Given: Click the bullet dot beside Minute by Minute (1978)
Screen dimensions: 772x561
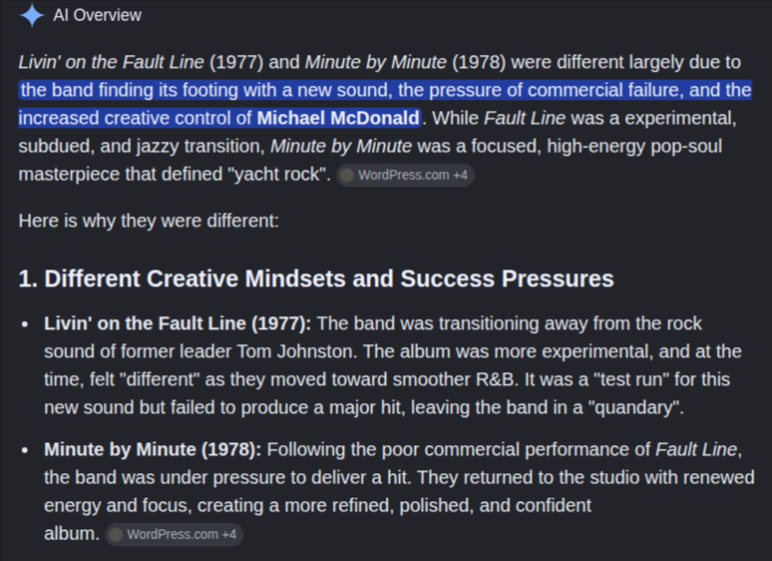Looking at the screenshot, I should pyautogui.click(x=25, y=451).
